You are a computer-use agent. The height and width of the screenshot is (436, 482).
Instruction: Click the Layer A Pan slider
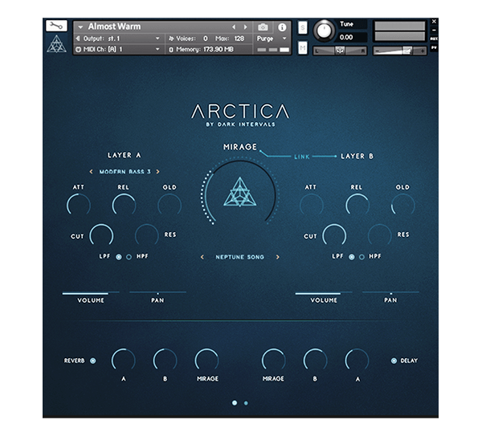(157, 293)
